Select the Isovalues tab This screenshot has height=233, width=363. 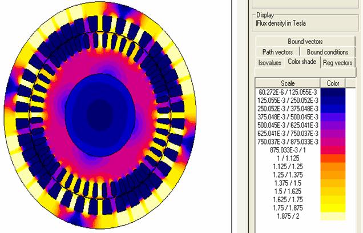[x=270, y=63]
